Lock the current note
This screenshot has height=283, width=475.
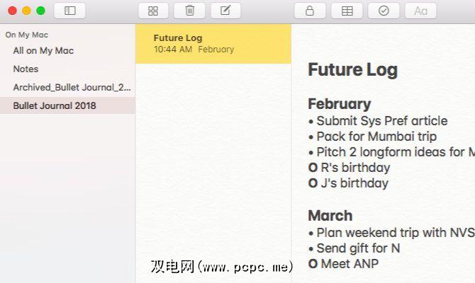tap(309, 11)
